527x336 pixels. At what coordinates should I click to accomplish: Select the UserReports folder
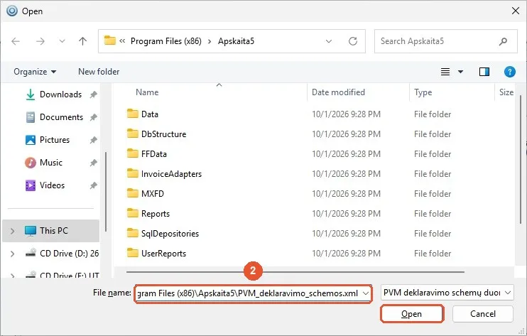(163, 254)
